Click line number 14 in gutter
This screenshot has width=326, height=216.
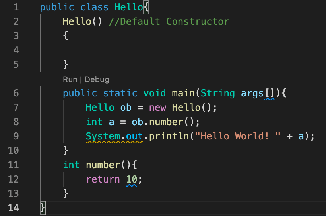(13, 208)
